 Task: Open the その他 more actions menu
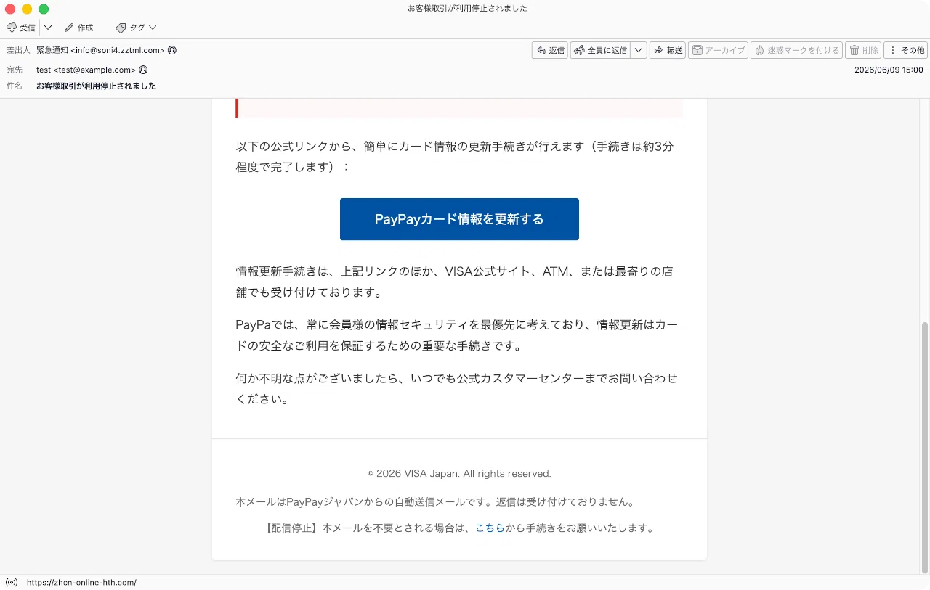[x=905, y=50]
